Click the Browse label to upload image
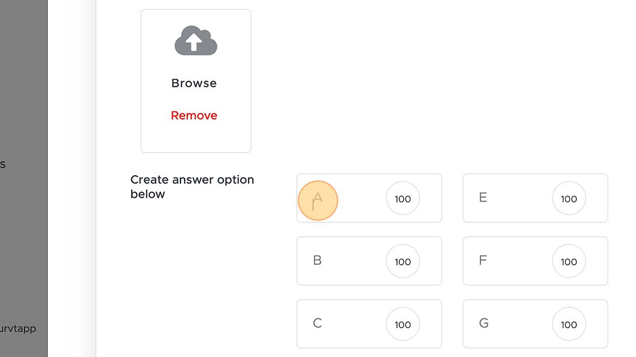Screen dimensions: 636x357 (194, 83)
